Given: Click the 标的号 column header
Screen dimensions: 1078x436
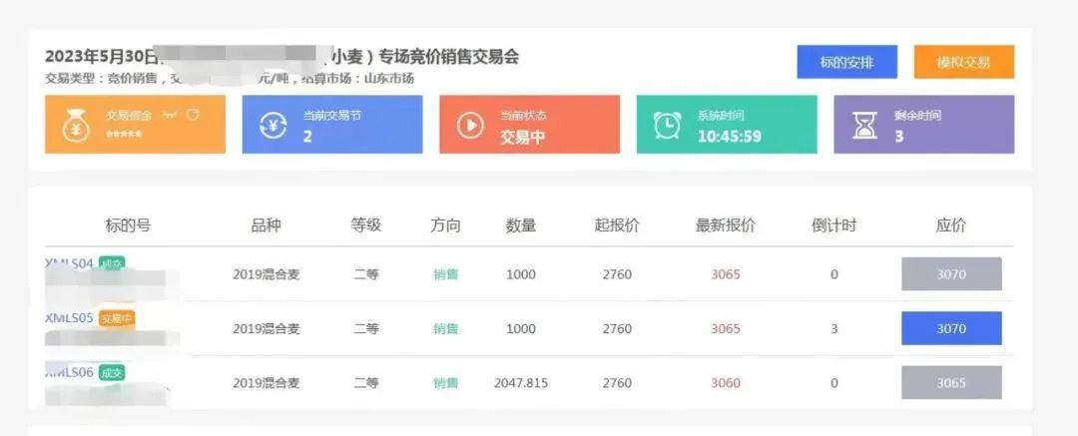Looking at the screenshot, I should (x=128, y=225).
